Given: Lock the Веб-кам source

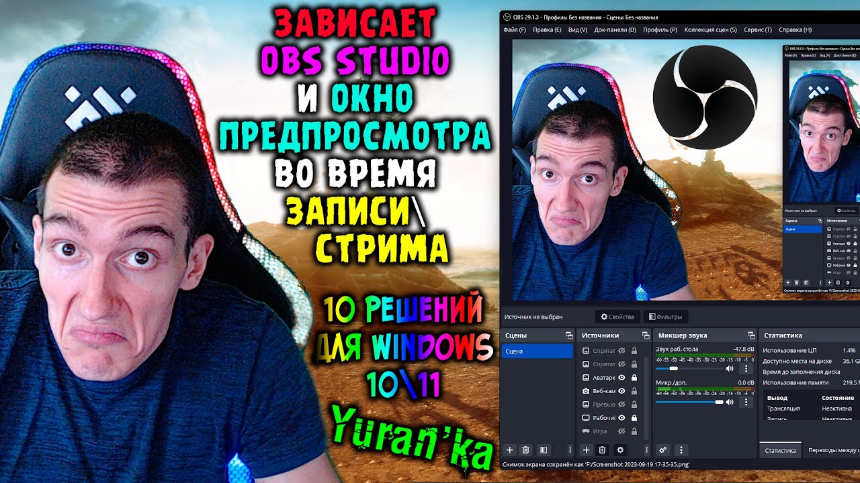Looking at the screenshot, I should click(634, 391).
